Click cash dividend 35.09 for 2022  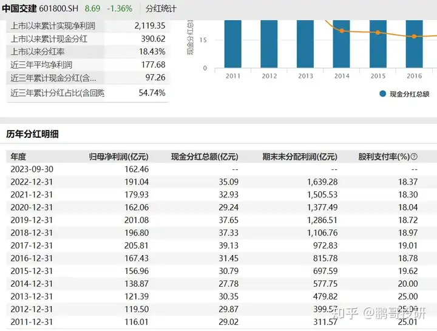(229, 182)
